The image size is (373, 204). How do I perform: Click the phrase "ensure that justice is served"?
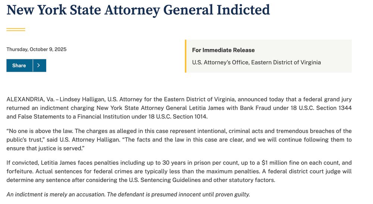point(44,148)
